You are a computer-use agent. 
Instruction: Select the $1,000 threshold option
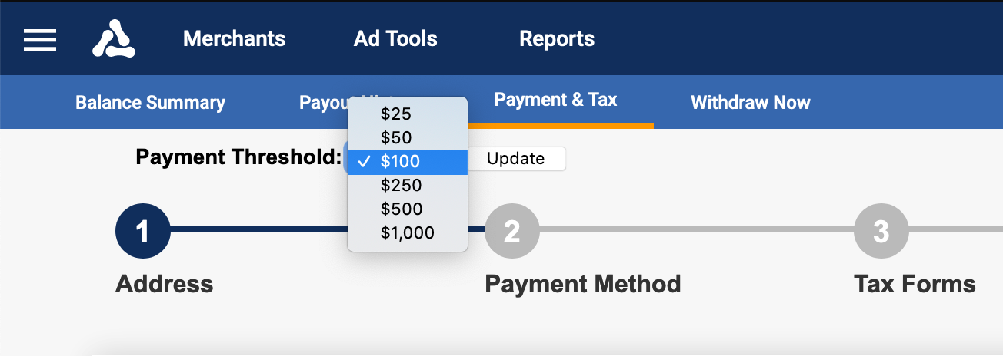(408, 233)
